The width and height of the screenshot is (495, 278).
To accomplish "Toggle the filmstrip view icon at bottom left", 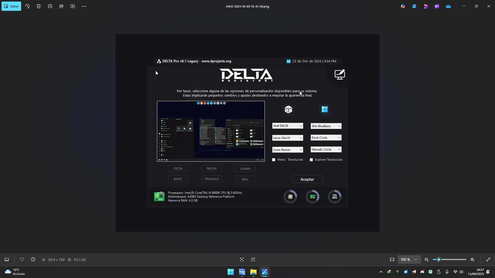I will 7,259.
